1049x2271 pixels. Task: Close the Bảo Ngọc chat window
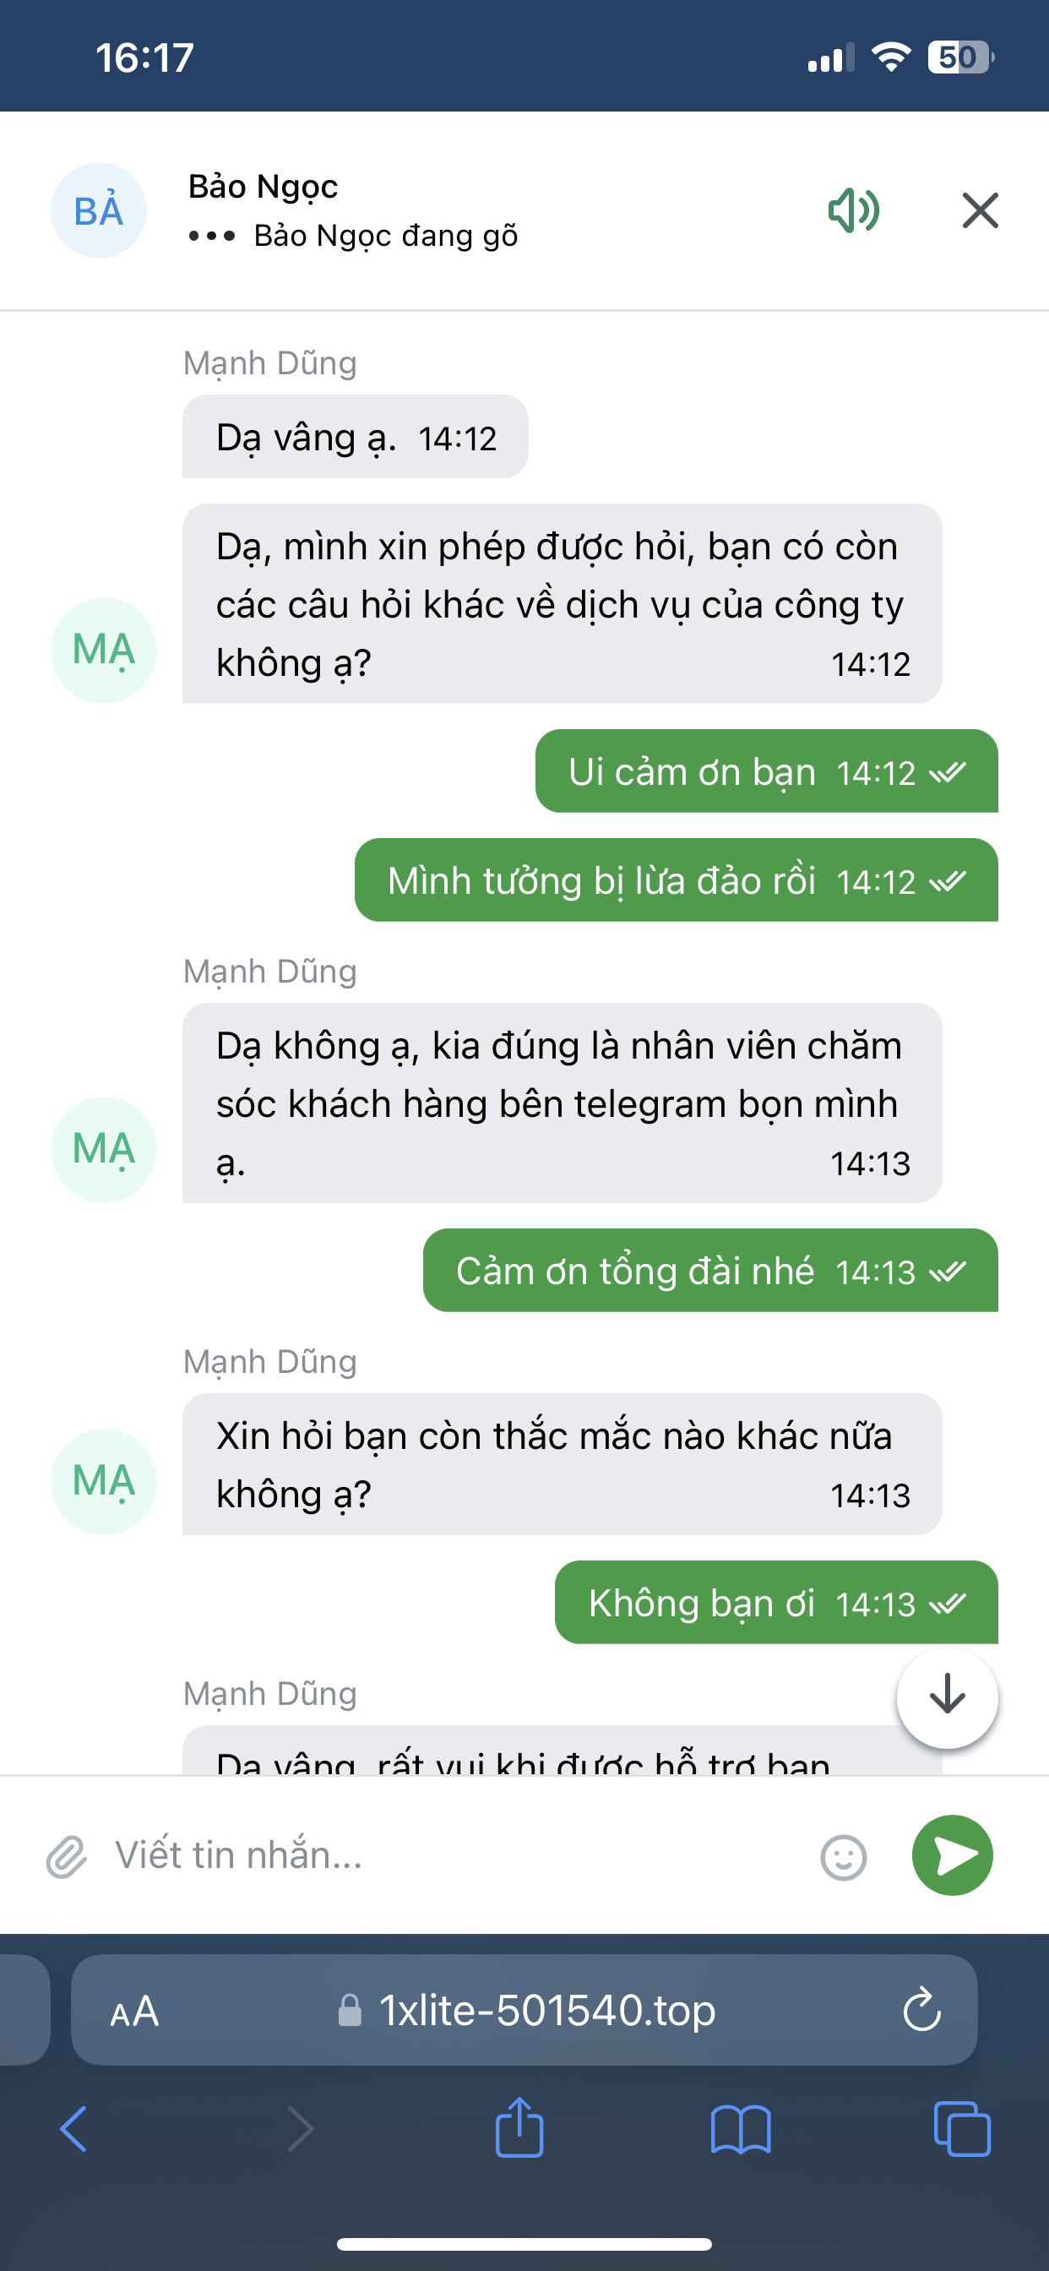(x=980, y=210)
